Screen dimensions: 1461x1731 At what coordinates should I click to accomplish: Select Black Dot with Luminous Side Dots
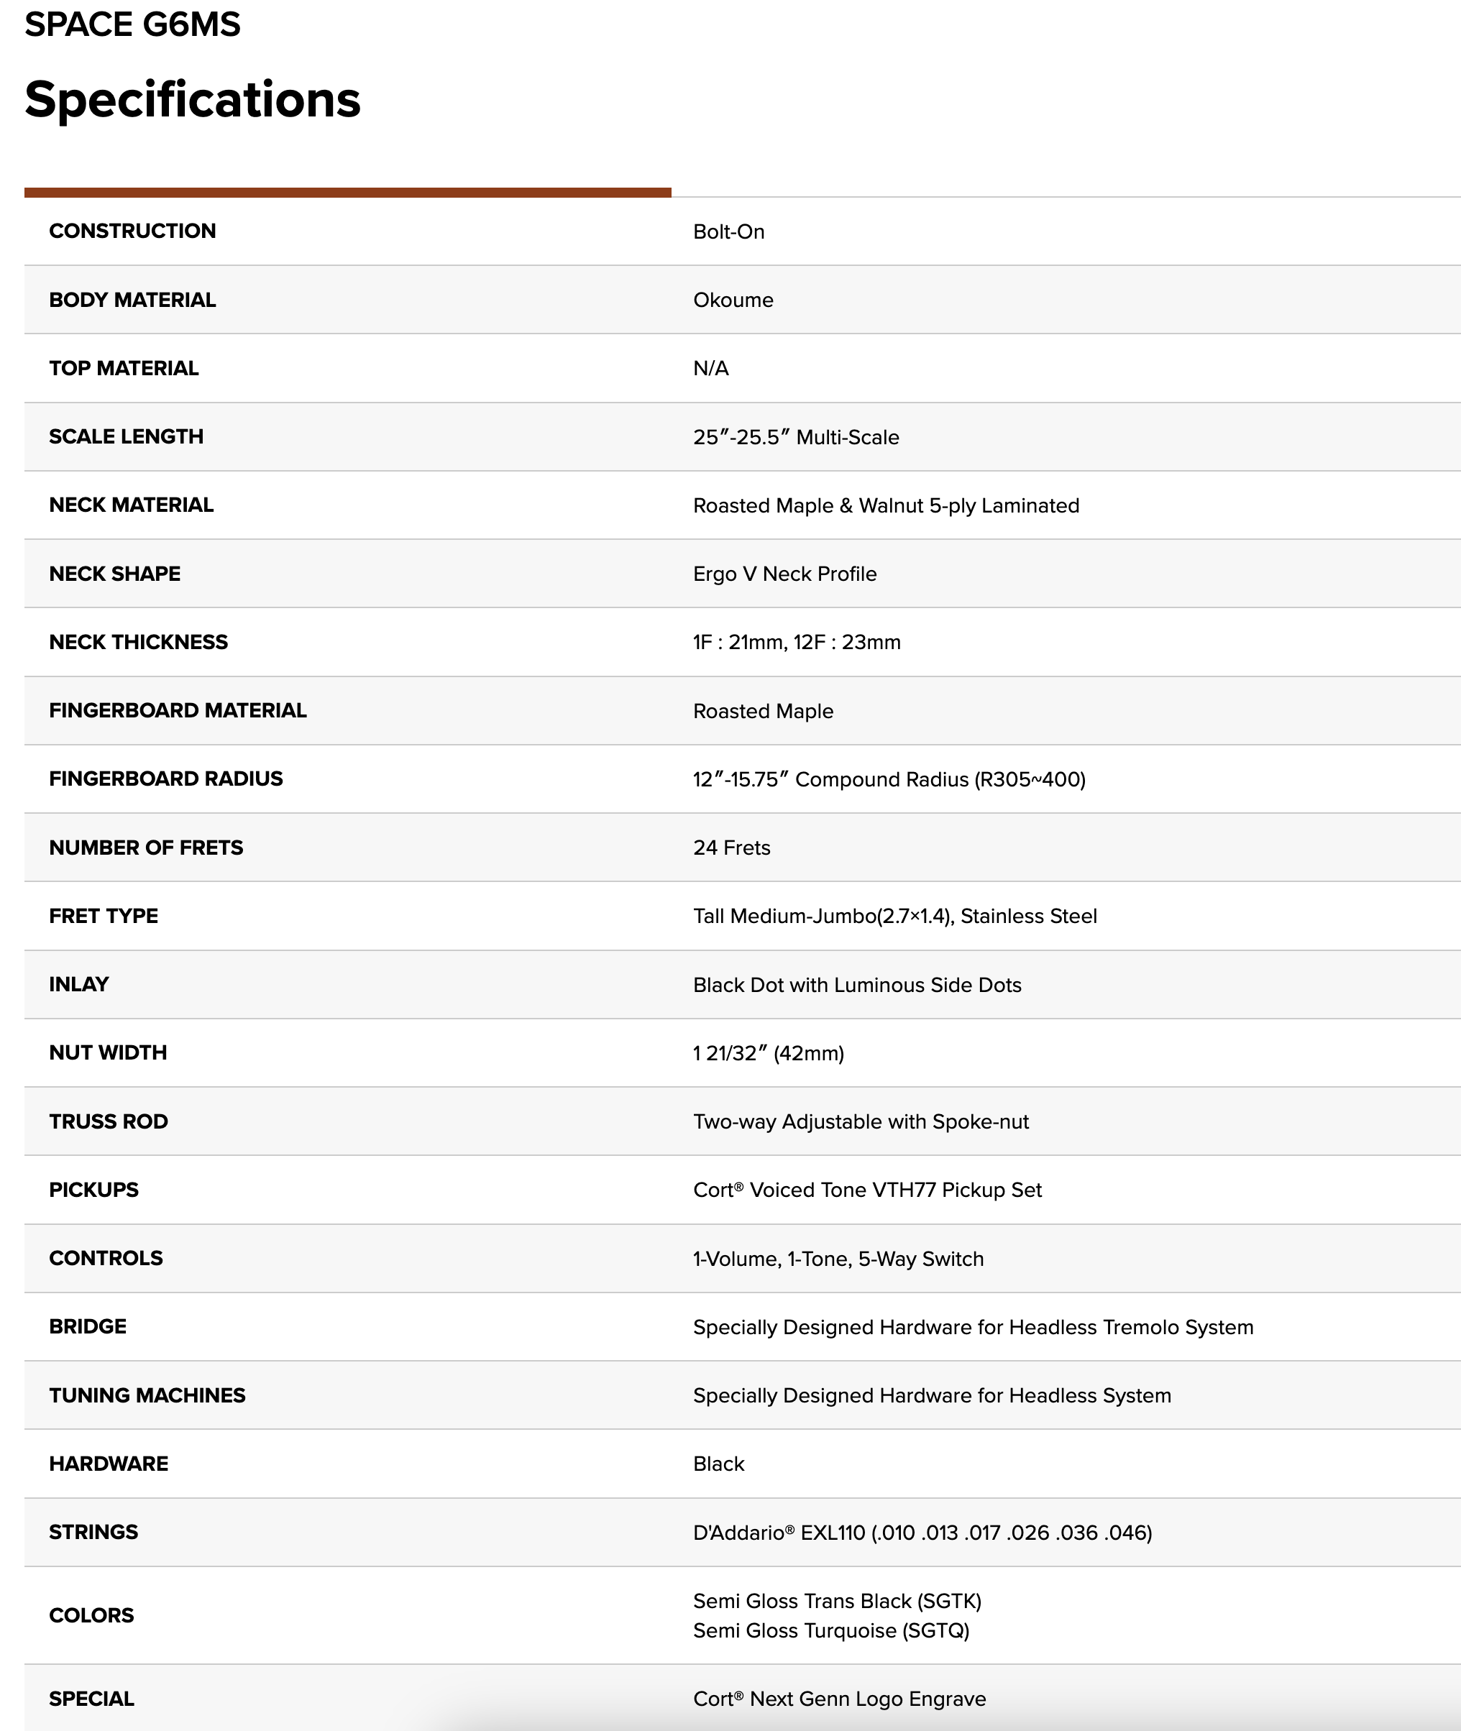point(857,985)
